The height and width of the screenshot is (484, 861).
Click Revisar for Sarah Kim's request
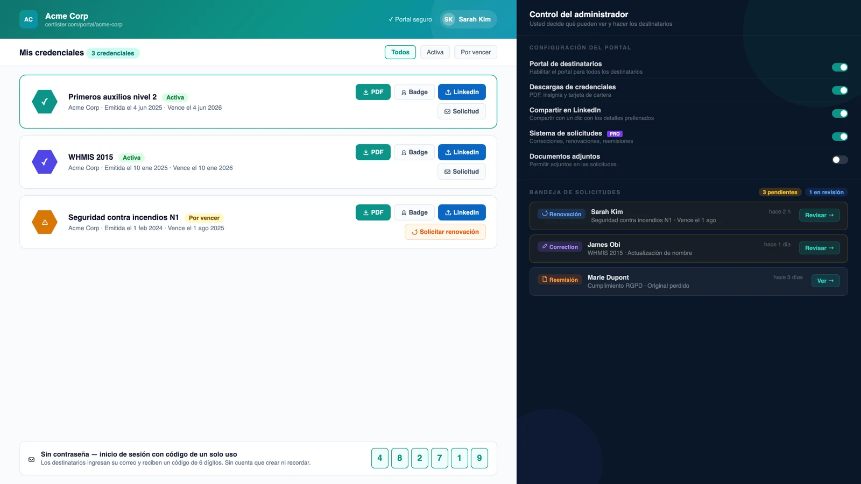pos(819,215)
